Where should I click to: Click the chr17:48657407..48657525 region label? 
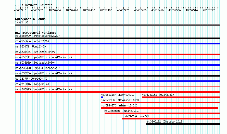(x=34, y=5)
